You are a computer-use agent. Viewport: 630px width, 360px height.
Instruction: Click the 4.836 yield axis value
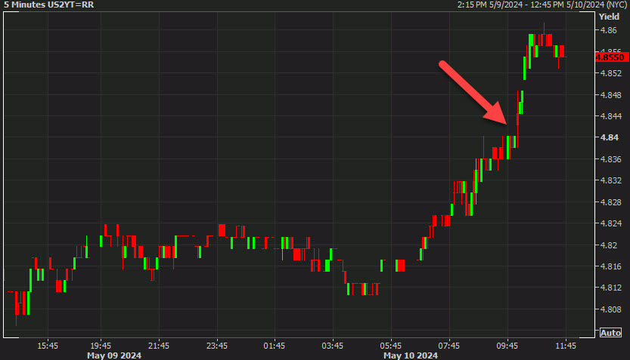611,159
